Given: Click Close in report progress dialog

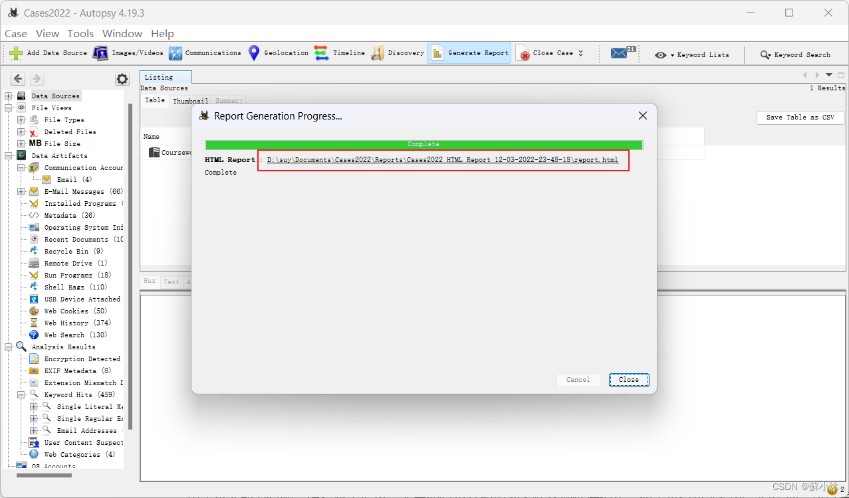Looking at the screenshot, I should pos(628,380).
